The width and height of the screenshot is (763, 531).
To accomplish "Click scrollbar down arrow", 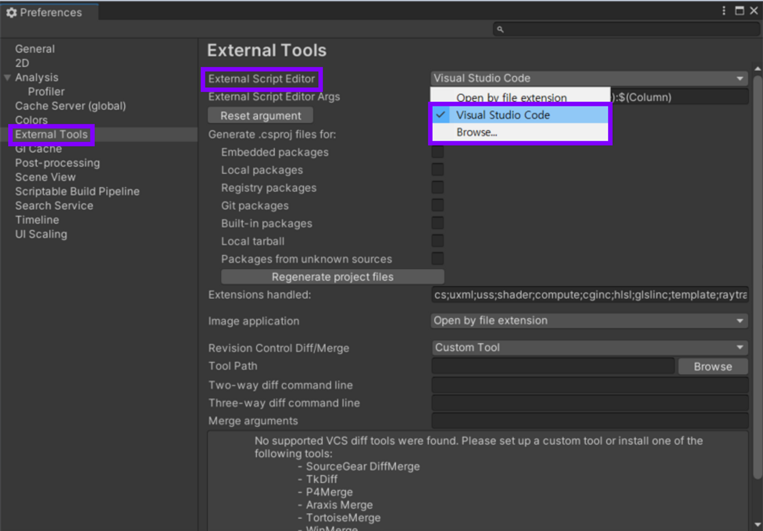I will [757, 525].
